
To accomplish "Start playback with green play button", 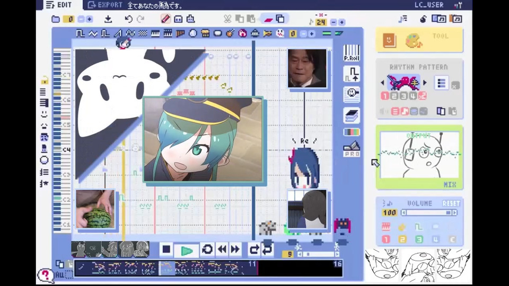I will coord(186,251).
